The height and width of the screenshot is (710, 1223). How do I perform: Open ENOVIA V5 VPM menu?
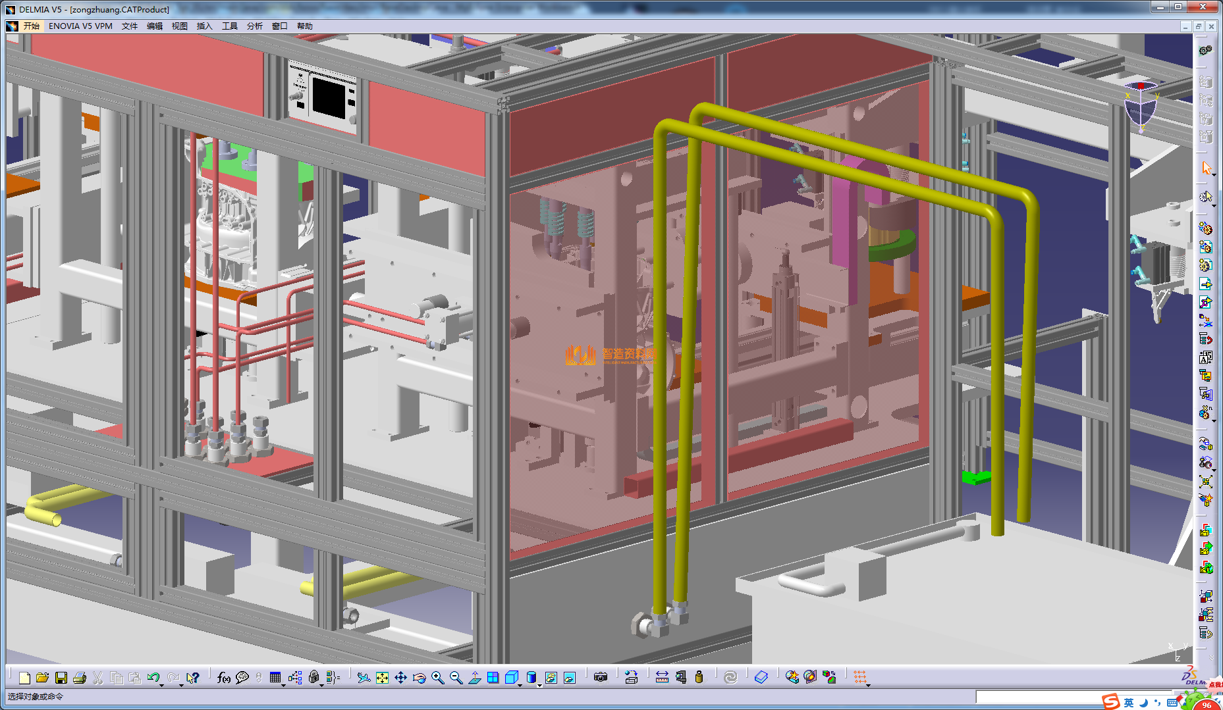tap(80, 26)
